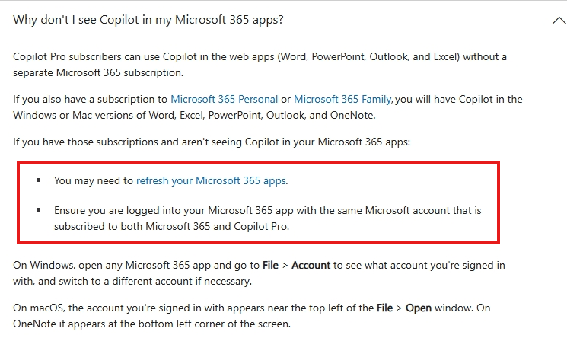
Task: Click the bullet marker before "You may need to"
Action: (38, 181)
